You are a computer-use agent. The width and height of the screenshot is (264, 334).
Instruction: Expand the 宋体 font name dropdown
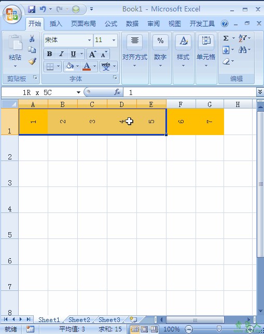click(x=90, y=40)
